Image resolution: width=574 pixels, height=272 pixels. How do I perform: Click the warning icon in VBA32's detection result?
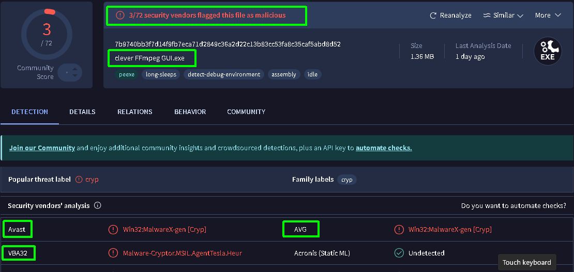(113, 253)
